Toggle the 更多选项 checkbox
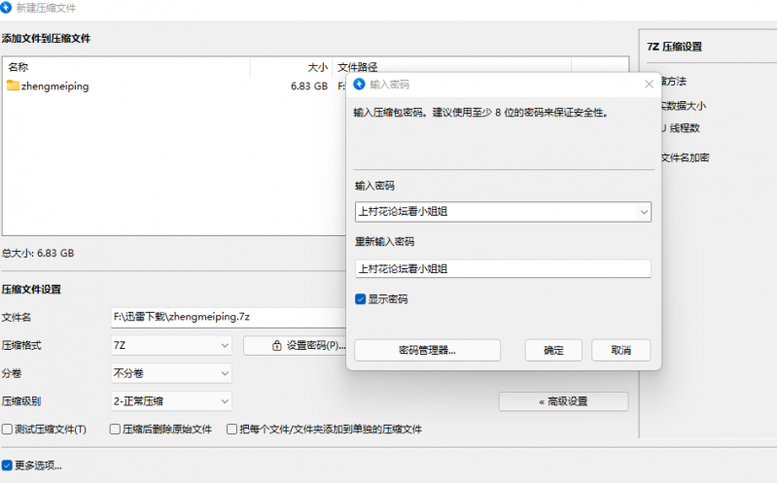Screen dimensions: 777x483 click(8, 465)
